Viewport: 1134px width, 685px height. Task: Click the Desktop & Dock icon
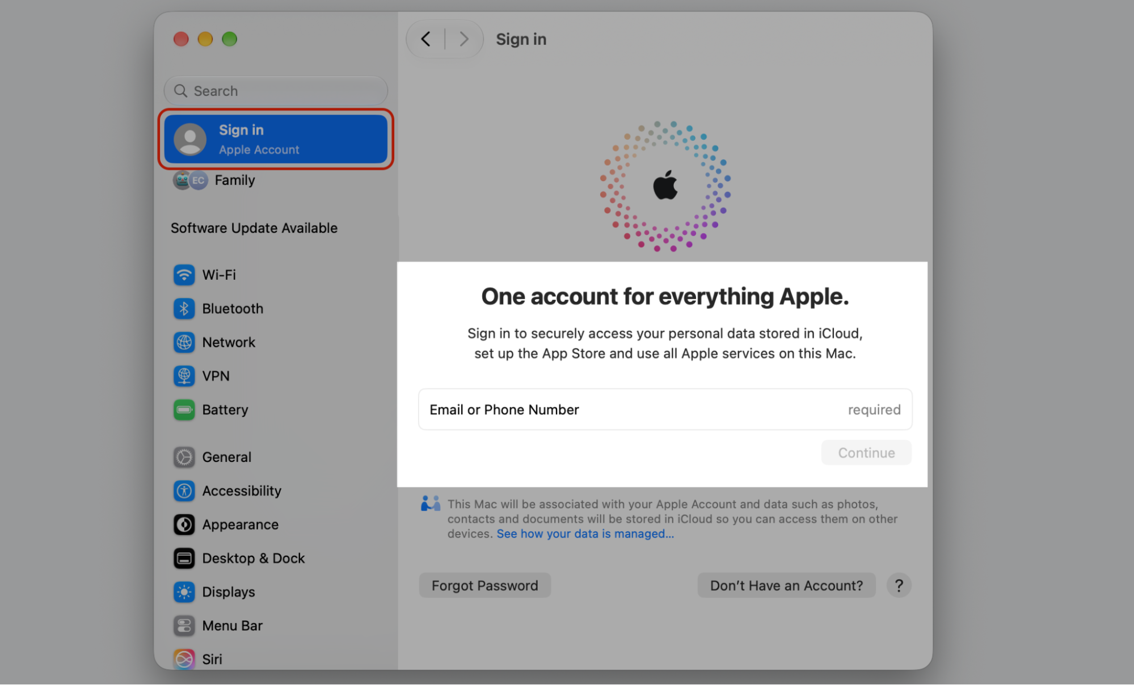[x=184, y=558]
